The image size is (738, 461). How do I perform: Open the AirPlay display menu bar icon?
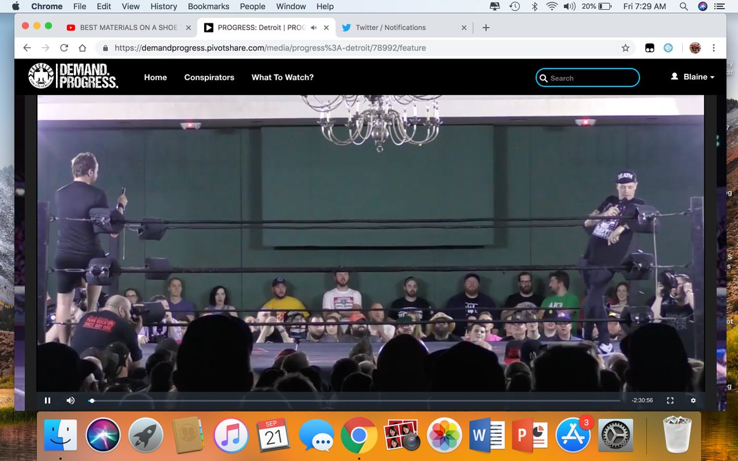[495, 6]
